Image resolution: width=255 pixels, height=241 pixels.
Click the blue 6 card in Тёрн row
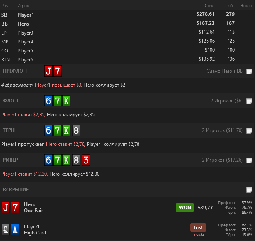(x=48, y=130)
